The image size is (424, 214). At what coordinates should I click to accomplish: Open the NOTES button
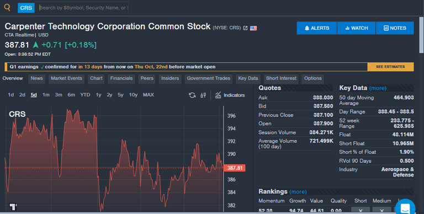[x=395, y=28]
